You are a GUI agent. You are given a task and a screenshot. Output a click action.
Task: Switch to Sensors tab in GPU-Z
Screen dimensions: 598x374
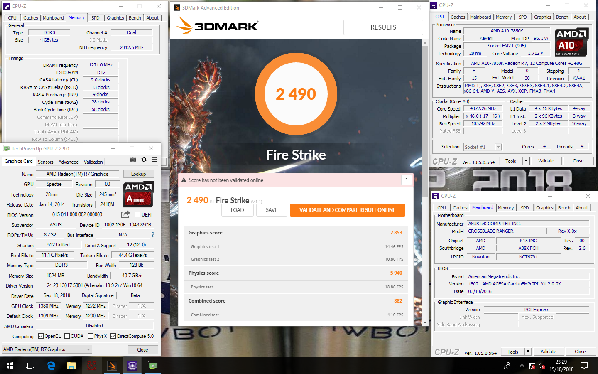click(x=45, y=162)
